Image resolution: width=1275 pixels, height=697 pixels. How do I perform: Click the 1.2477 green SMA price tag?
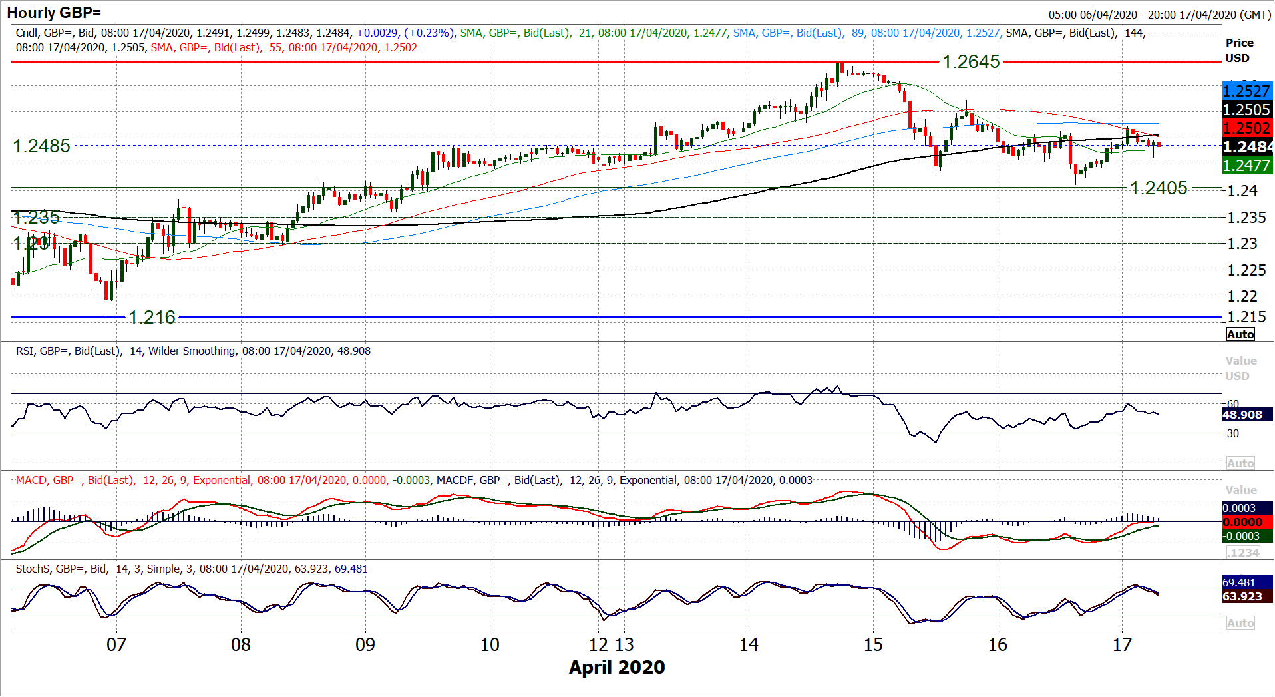1247,166
